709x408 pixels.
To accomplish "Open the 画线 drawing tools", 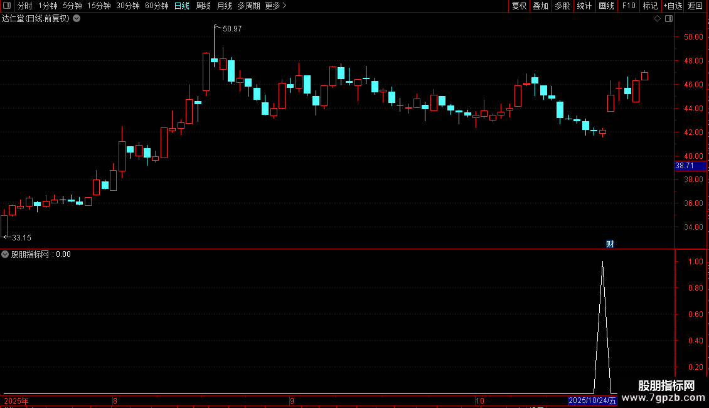I will tap(606, 6).
